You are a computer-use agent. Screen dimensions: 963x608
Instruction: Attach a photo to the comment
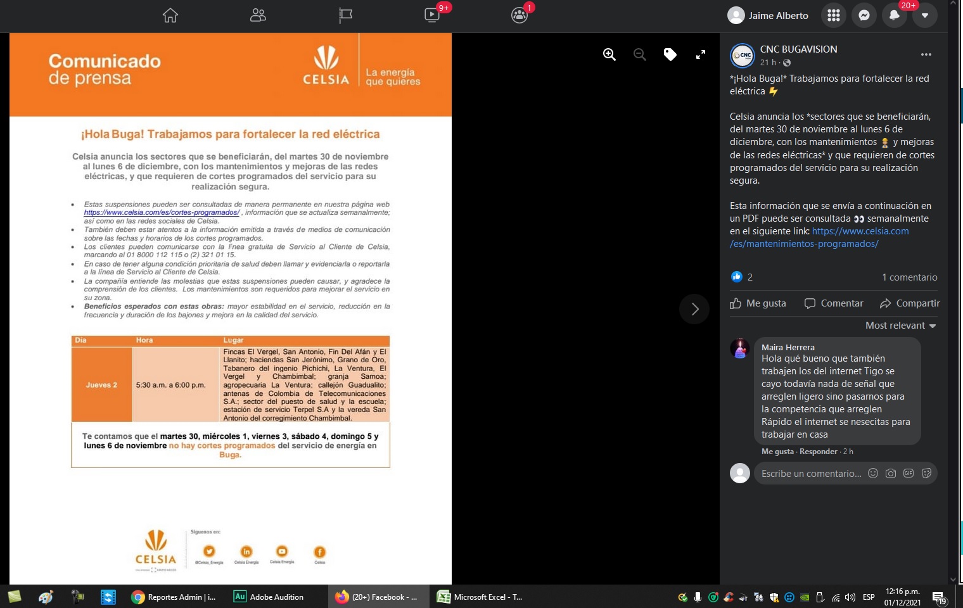coord(891,473)
